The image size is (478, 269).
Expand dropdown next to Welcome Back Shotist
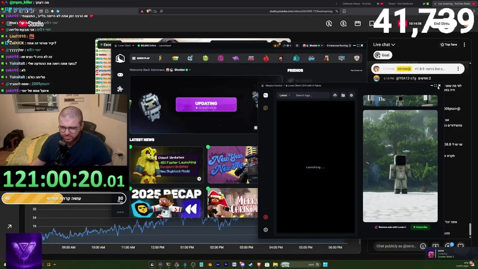[x=190, y=70]
